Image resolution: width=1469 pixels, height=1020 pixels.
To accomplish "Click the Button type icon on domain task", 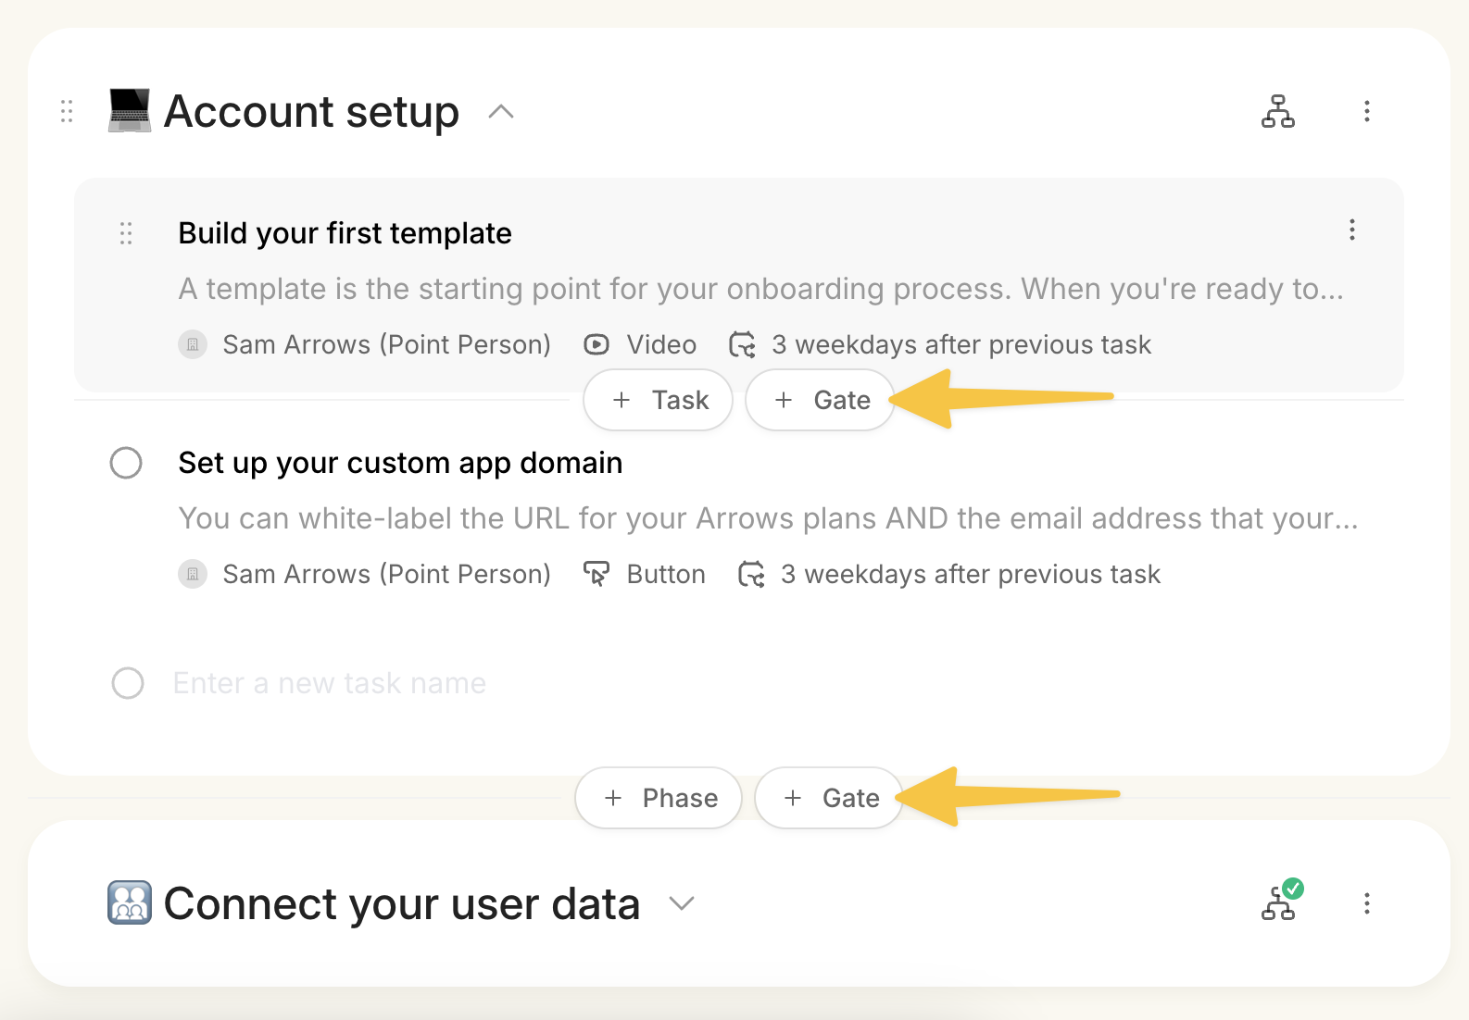I will (x=596, y=575).
